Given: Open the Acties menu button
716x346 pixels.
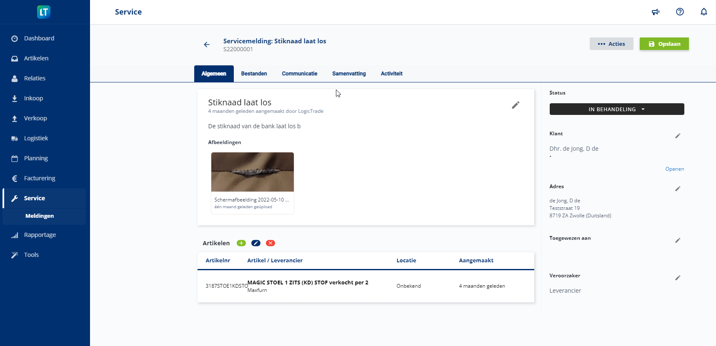Looking at the screenshot, I should 611,44.
